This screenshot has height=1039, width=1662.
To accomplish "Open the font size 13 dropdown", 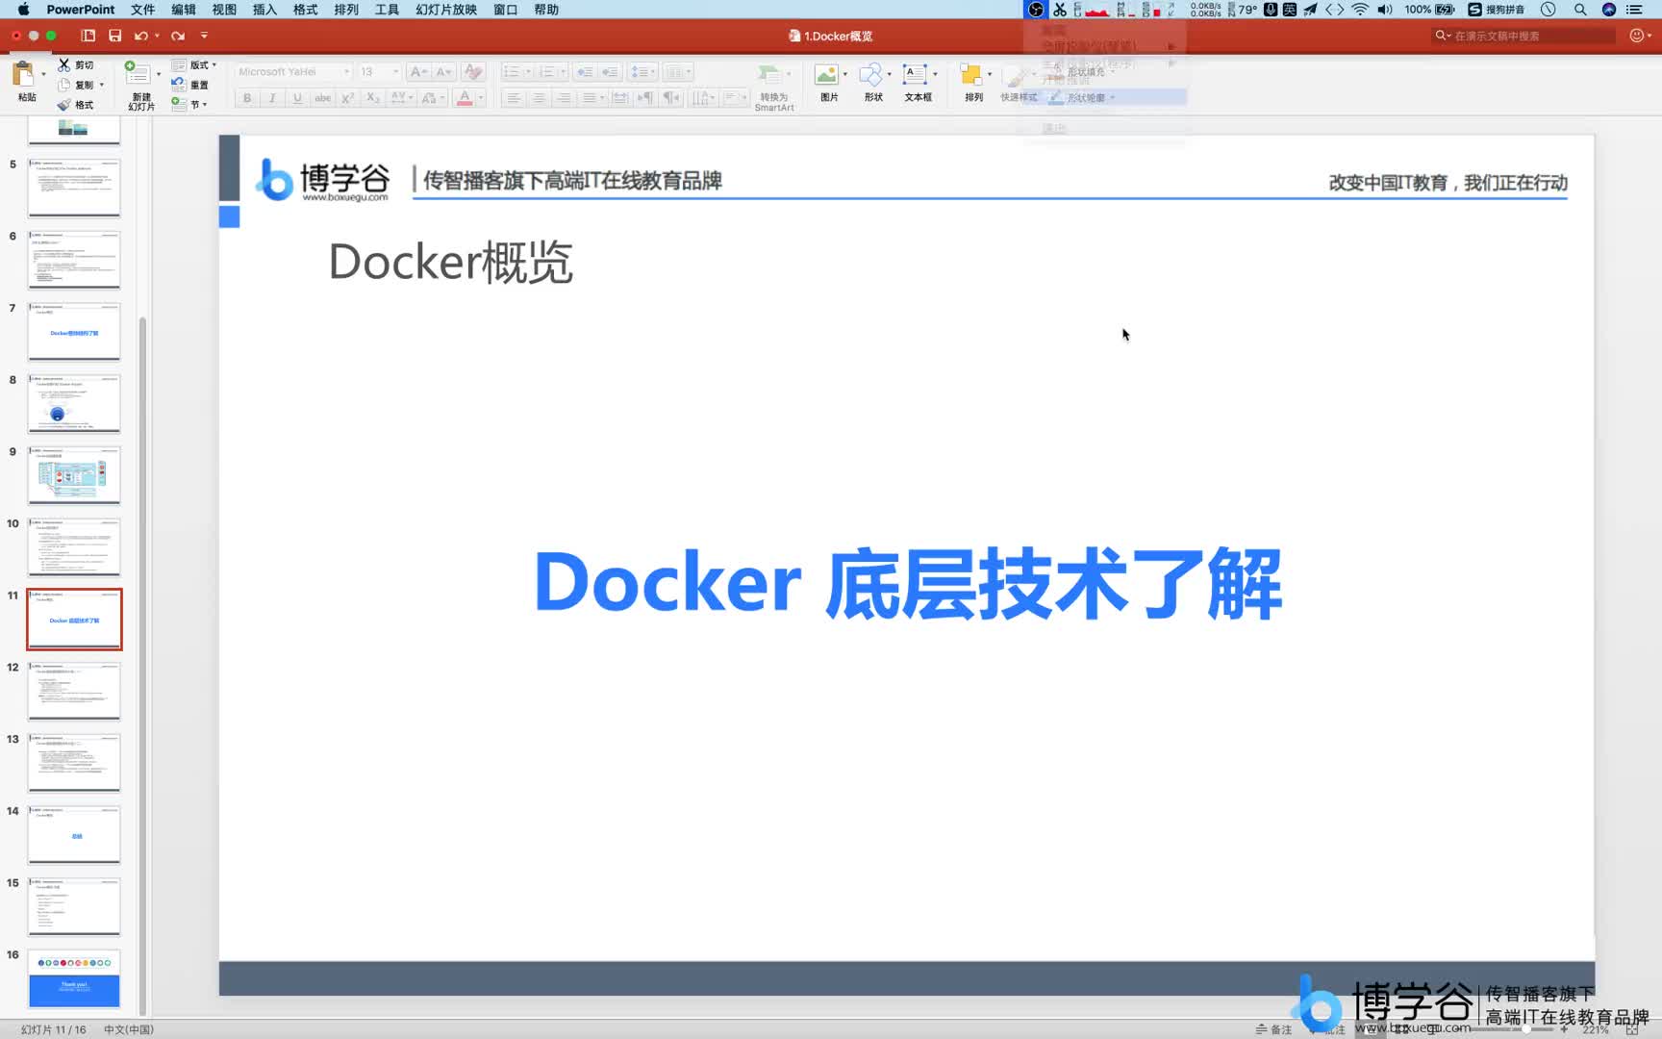I will (x=395, y=72).
